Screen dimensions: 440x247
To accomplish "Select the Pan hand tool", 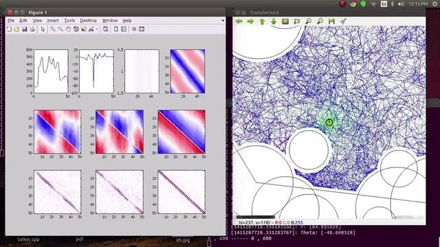I will tap(68, 29).
